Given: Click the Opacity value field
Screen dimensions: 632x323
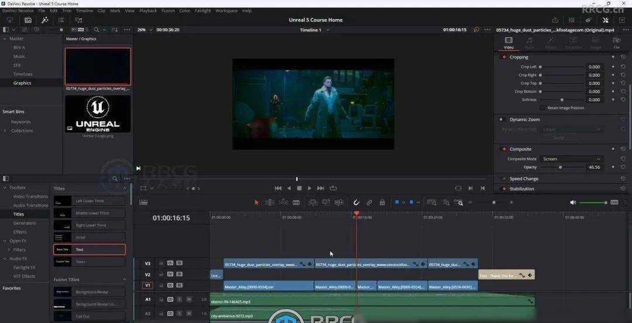Looking at the screenshot, I should (595, 167).
